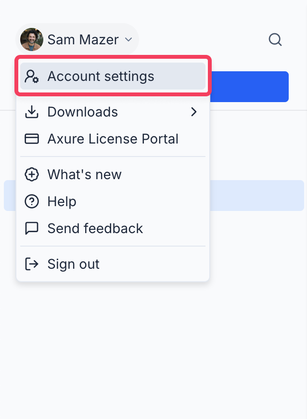Click the Downloads tray-arrow icon

click(32, 112)
